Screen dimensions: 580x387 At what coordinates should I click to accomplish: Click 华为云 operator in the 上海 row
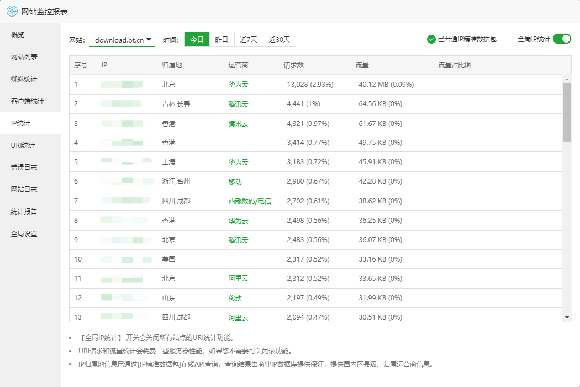click(238, 162)
